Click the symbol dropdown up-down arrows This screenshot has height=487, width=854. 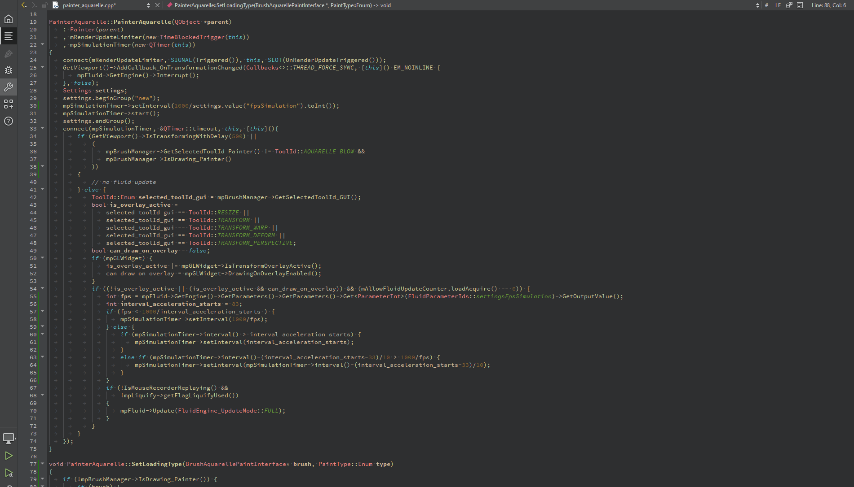coord(757,5)
